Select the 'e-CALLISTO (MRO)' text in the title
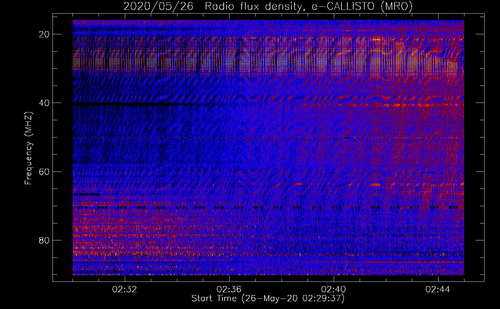The width and height of the screenshot is (500, 309). coord(362,6)
